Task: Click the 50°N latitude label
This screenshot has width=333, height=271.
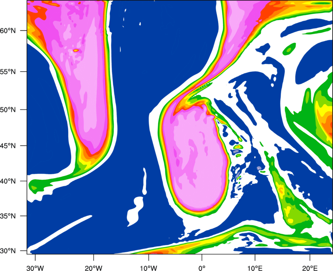Action: point(8,110)
